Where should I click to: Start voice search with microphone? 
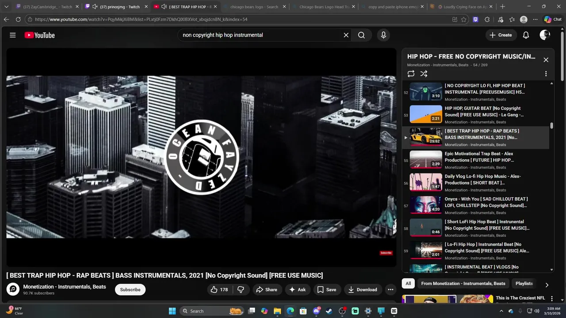point(383,35)
